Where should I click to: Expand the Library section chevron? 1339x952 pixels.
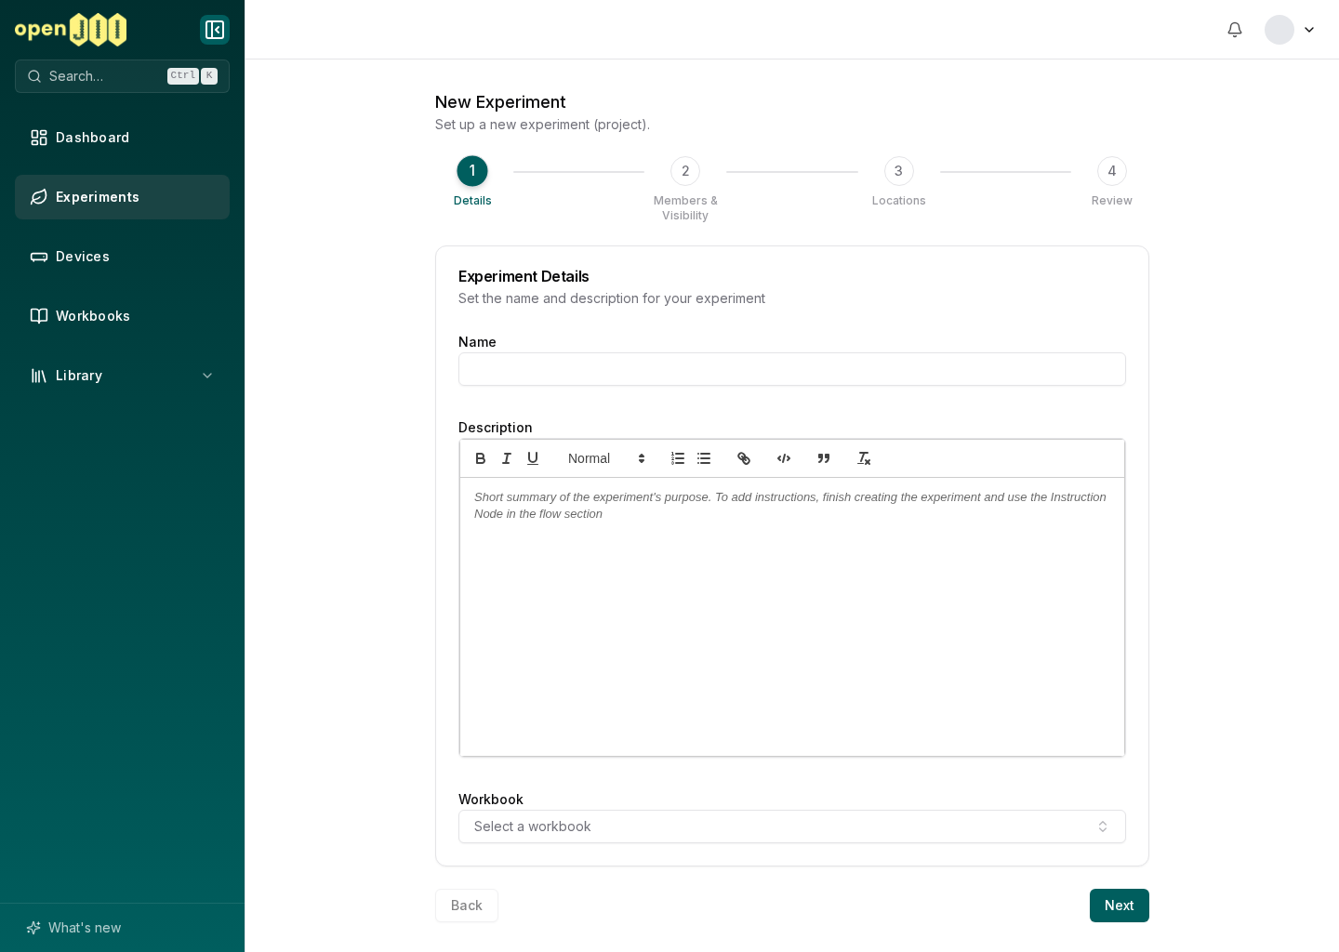207,376
